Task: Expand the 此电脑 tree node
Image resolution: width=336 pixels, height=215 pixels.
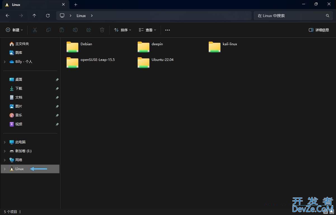Action: point(4,142)
